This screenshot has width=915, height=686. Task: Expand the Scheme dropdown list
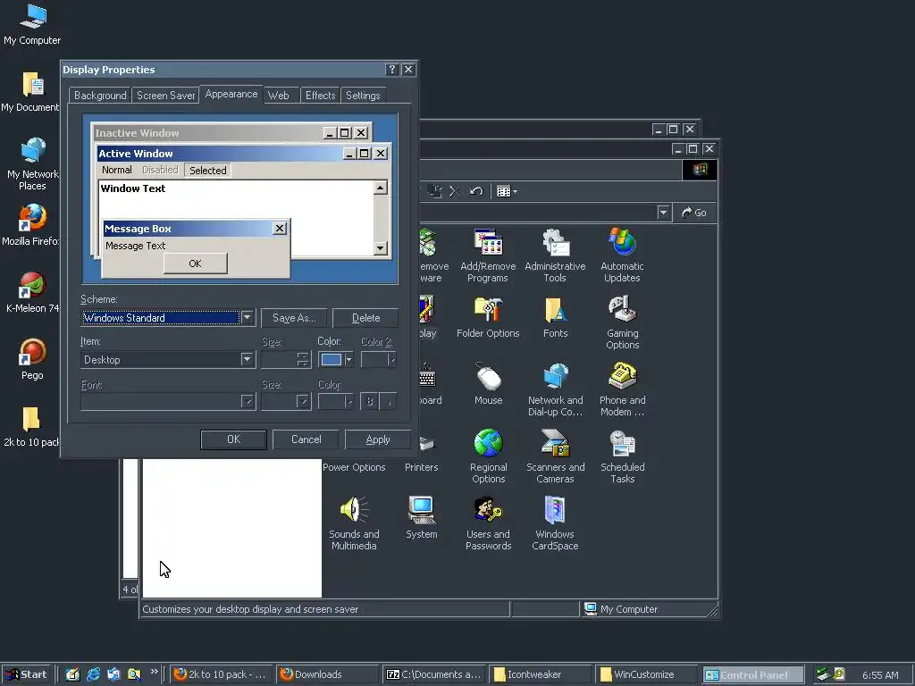coord(247,317)
